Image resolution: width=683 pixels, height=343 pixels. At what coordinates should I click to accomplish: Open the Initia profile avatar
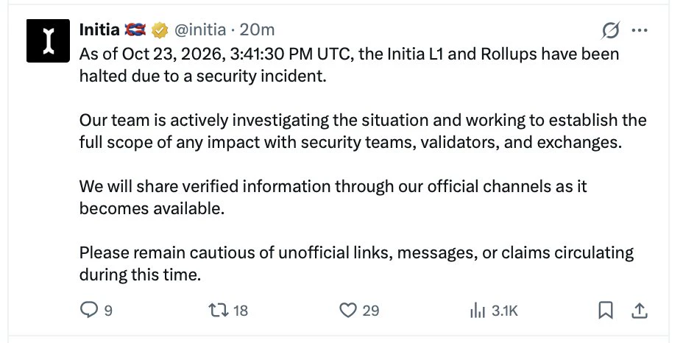click(48, 40)
